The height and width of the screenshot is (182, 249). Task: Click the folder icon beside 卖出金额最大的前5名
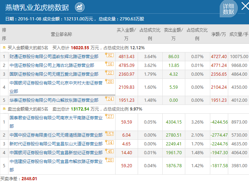pyautogui.click(x=4, y=109)
